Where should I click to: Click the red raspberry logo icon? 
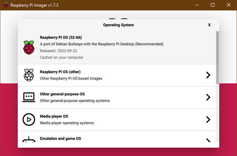[x=29, y=47]
